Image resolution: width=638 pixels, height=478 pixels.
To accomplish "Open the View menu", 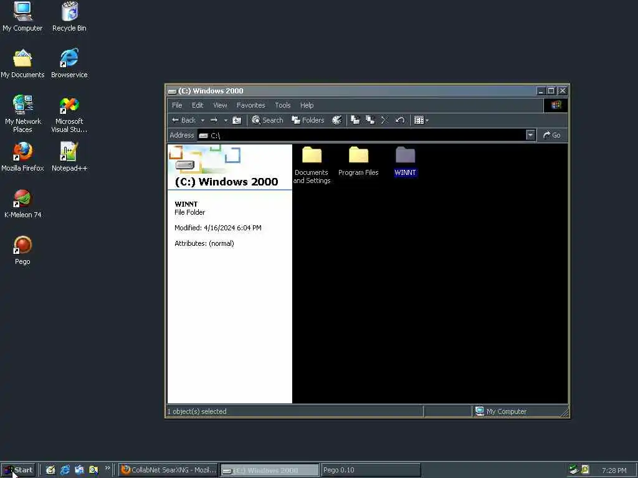I will point(220,105).
